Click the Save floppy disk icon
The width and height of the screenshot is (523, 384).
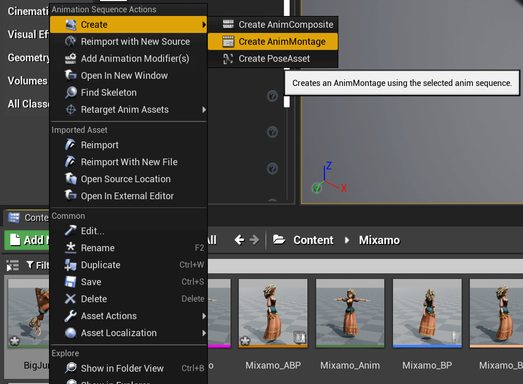pyautogui.click(x=70, y=282)
